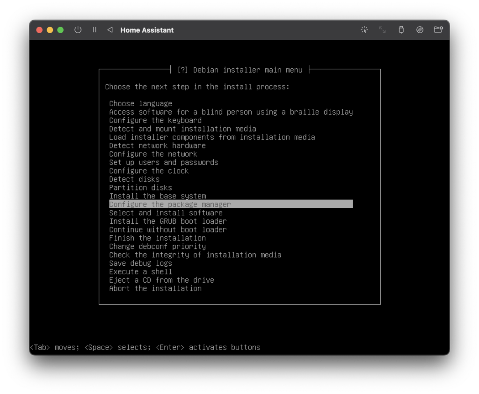The image size is (479, 394).
Task: Select 'Detect and mount installation media'
Action: pyautogui.click(x=183, y=129)
